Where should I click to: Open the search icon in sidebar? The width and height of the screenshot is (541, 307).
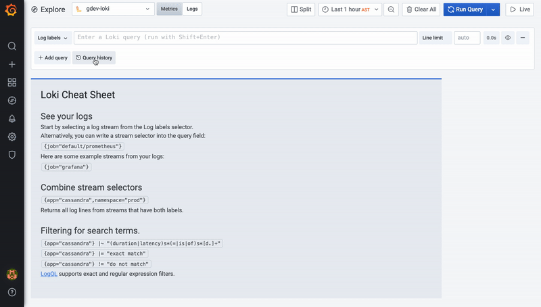pos(11,46)
